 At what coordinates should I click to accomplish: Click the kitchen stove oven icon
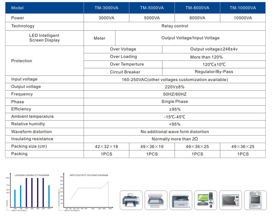click(x=255, y=200)
